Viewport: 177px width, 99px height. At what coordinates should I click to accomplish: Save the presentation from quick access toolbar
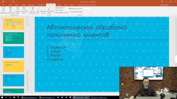point(3,2)
